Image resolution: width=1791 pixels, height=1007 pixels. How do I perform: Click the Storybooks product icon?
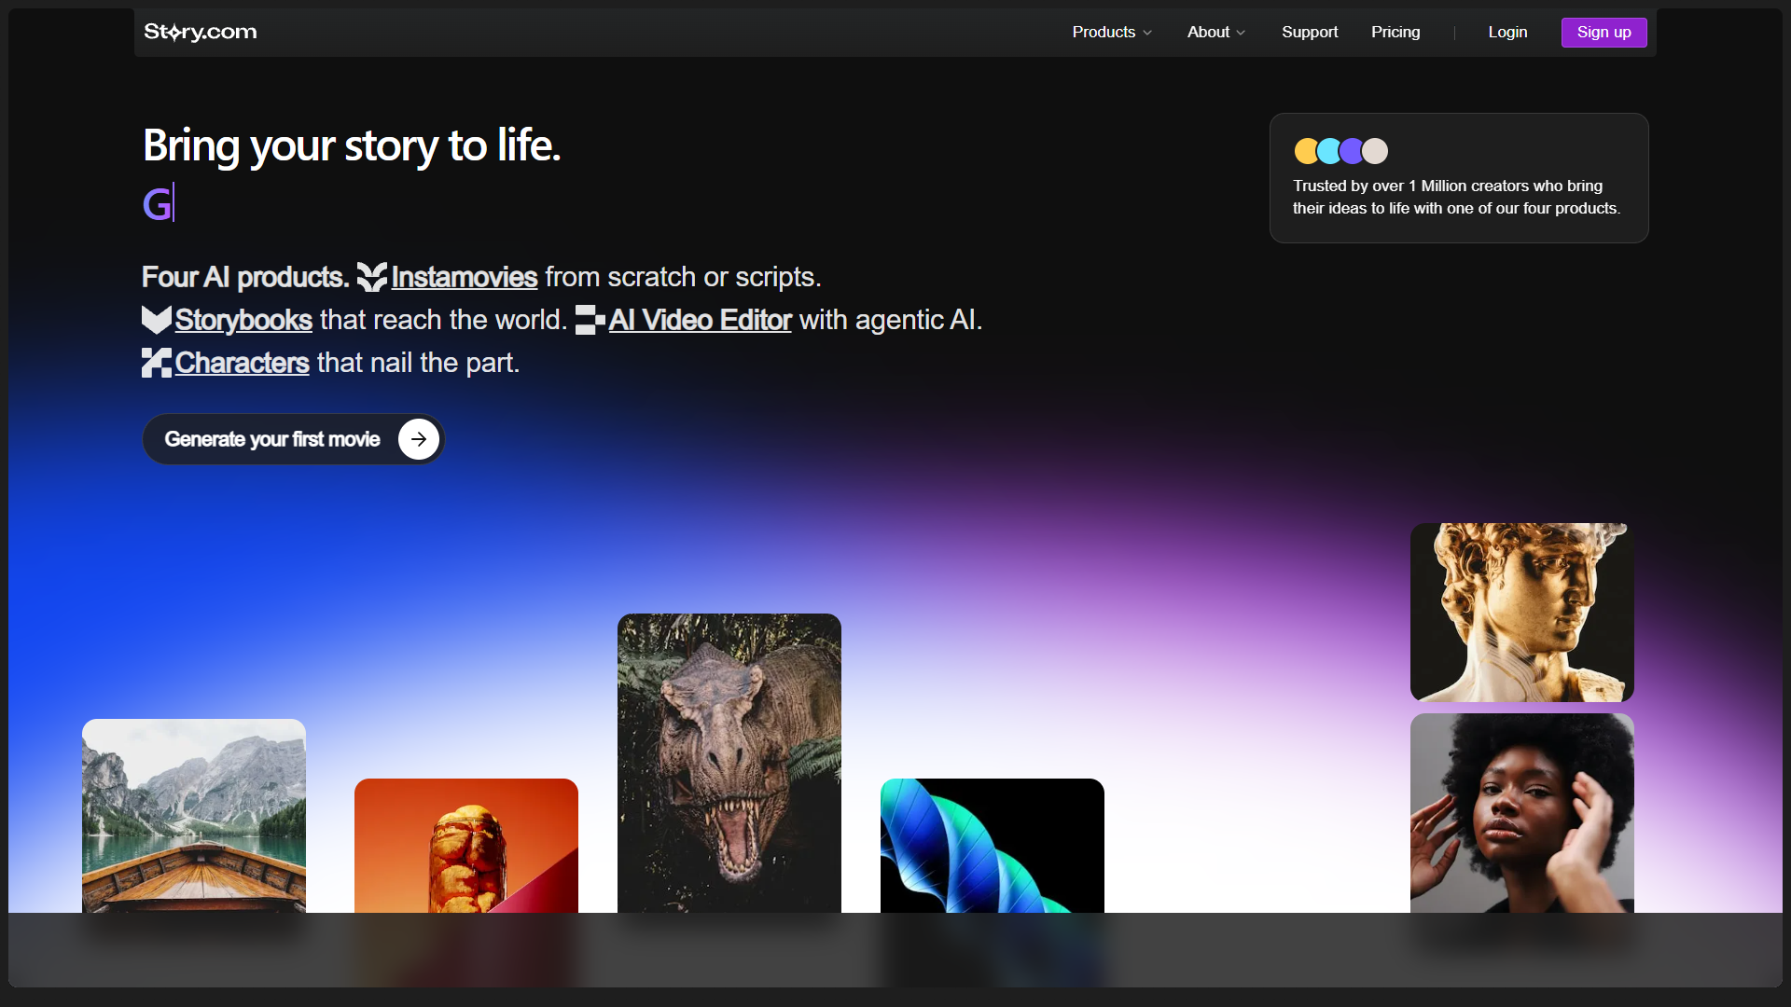click(157, 320)
